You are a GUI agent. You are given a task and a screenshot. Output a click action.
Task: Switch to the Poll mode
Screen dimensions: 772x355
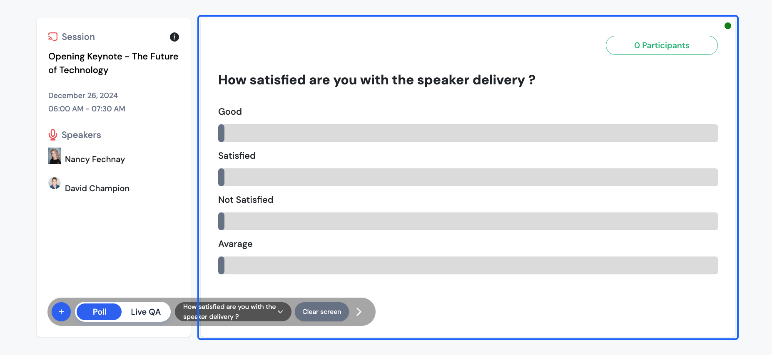coord(100,312)
